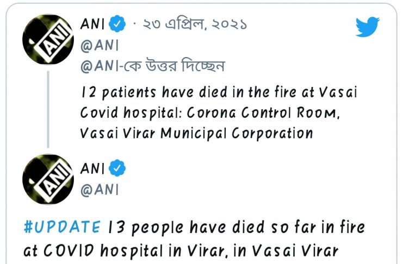The height and width of the screenshot is (264, 403).
Task: Click the 'Vasai Virar Municipal Corporation' line
Action: 196,133
